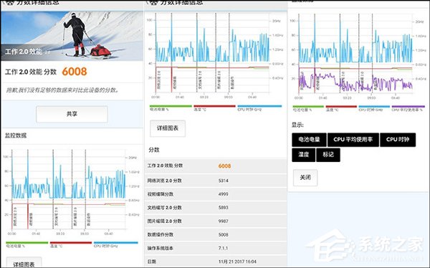This screenshot has width=430, height=268.
Task: Tap the 共享 share button
Action: pos(72,114)
